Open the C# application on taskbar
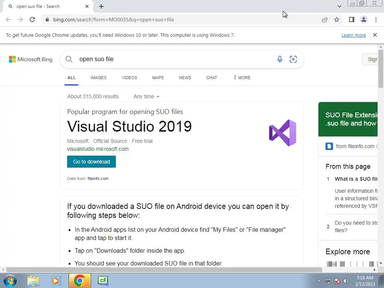The image size is (384, 288). click(103, 280)
